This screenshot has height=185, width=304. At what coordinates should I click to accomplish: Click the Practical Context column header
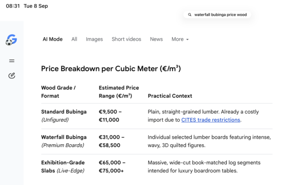pos(170,96)
